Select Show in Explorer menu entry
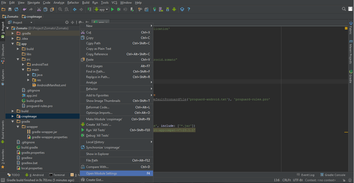The width and height of the screenshot is (354, 183). point(116,154)
